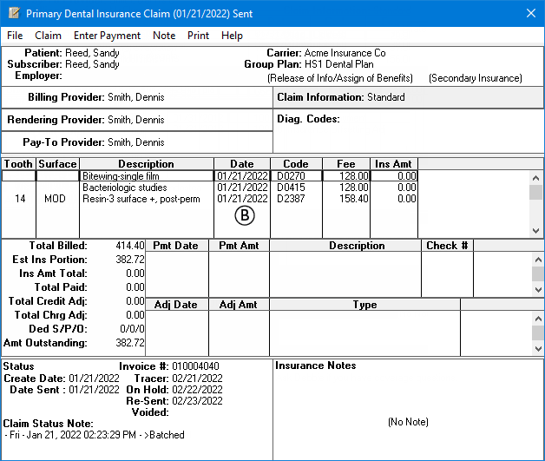This screenshot has height=461, width=545.
Task: Open the Note menu
Action: (163, 36)
